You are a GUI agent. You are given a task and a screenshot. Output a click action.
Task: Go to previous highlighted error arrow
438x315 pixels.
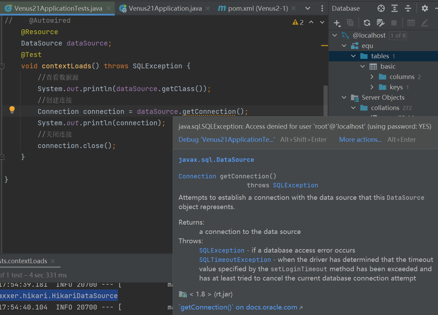(311, 22)
